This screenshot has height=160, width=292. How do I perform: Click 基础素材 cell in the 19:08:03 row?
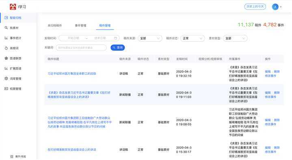point(164,122)
